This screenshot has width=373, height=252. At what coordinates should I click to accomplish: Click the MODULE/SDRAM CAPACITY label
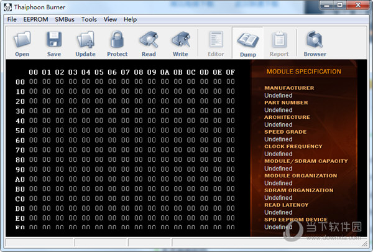click(x=306, y=161)
